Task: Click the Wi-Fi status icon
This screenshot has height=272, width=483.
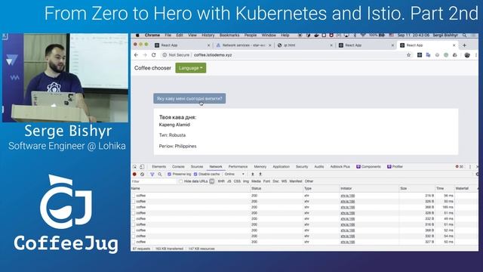Action: tap(363, 36)
